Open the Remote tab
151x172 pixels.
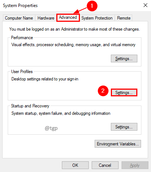(124, 18)
